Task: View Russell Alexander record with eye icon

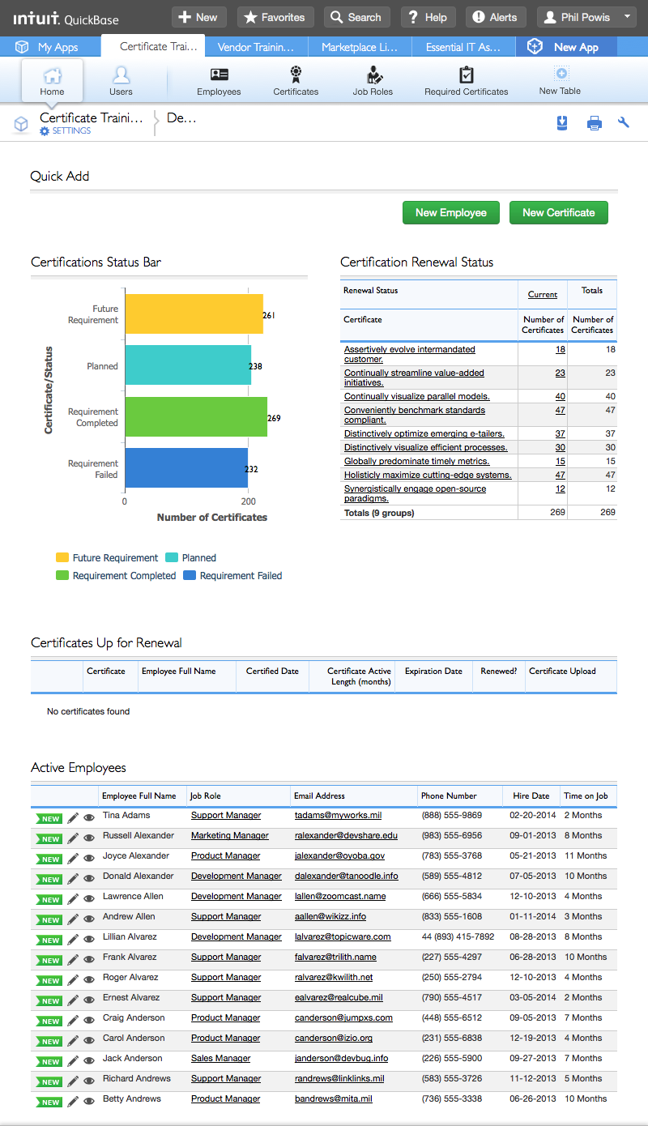Action: click(x=89, y=838)
